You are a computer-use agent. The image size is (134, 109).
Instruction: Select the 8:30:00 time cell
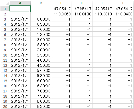41,106
